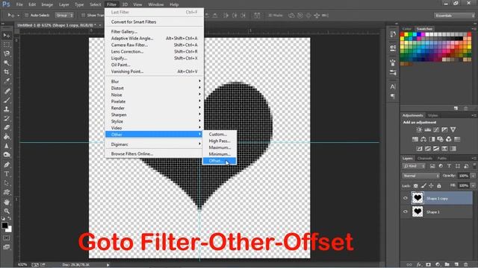Switch to the Channels tab
The height and width of the screenshot is (268, 478).
pos(425,159)
